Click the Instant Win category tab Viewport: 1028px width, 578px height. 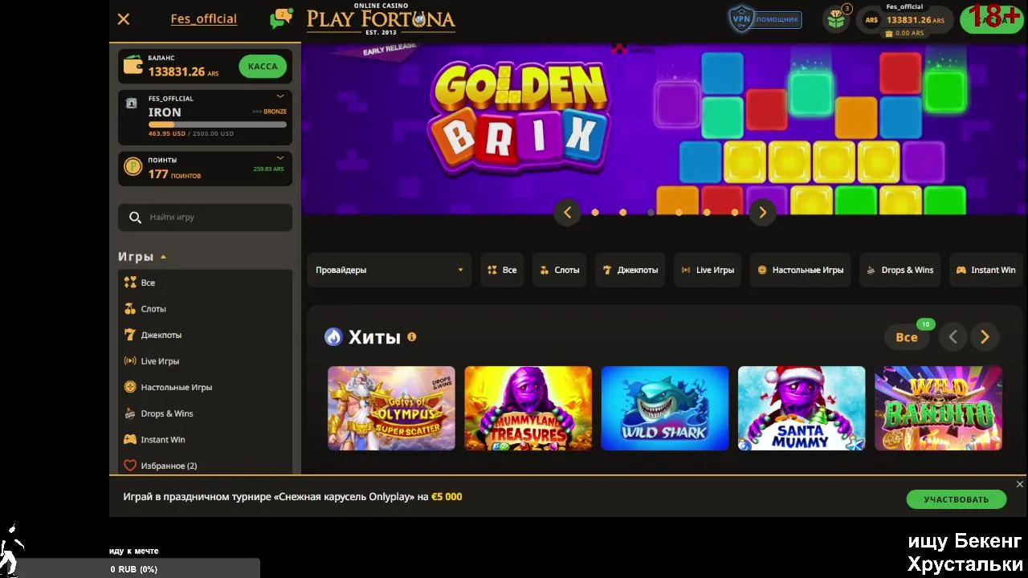coord(985,270)
